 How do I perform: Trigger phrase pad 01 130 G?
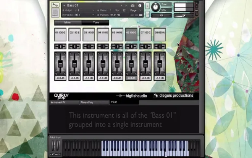60,35
